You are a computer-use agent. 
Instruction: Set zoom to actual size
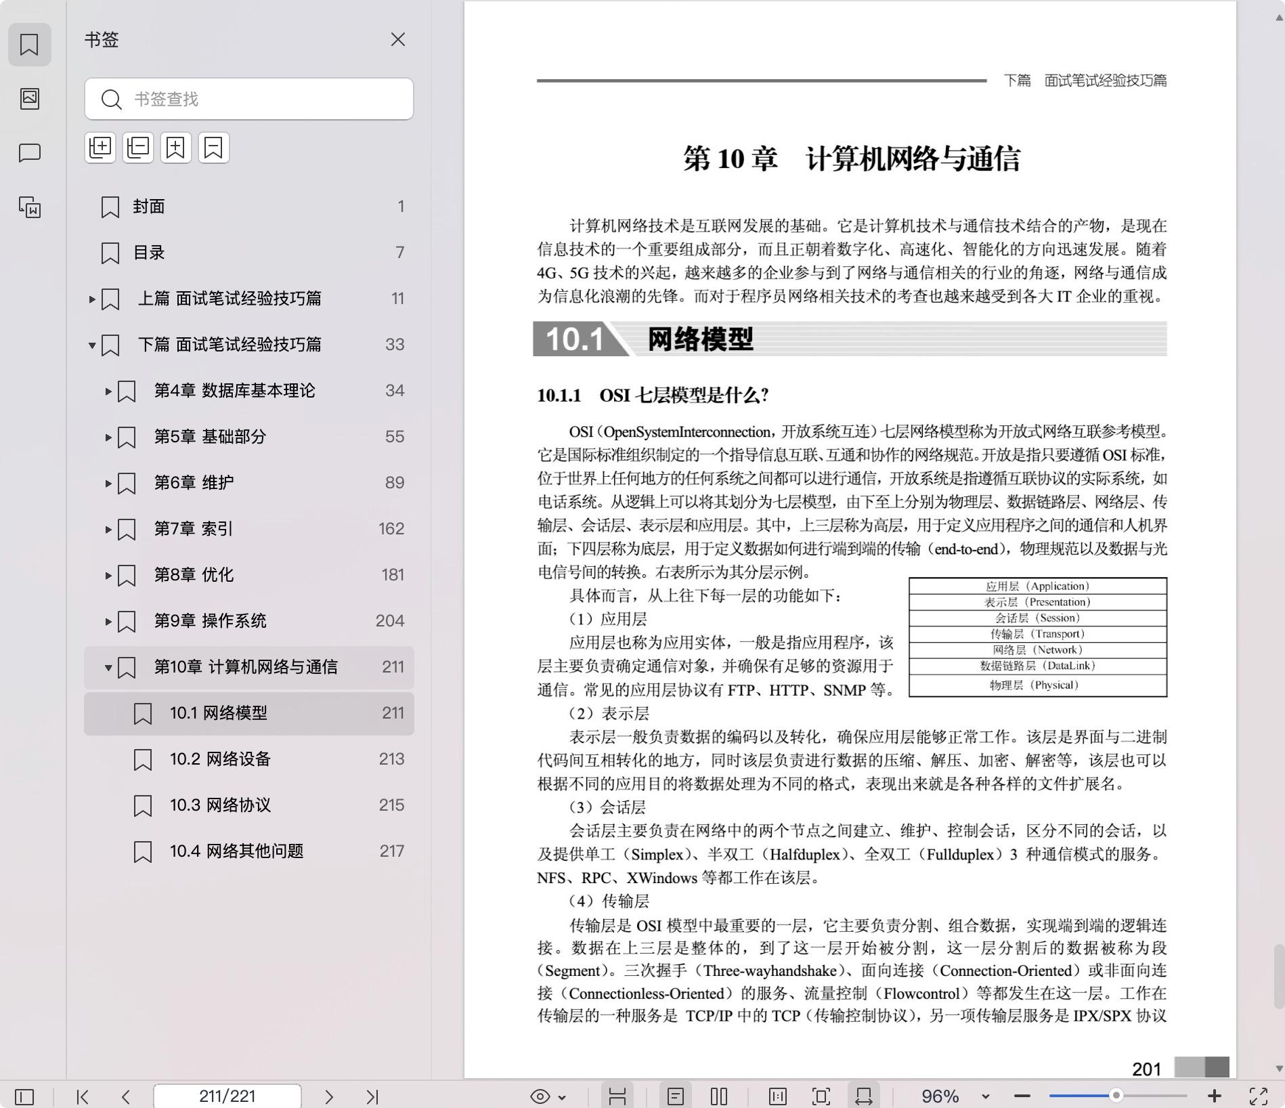click(x=778, y=1096)
